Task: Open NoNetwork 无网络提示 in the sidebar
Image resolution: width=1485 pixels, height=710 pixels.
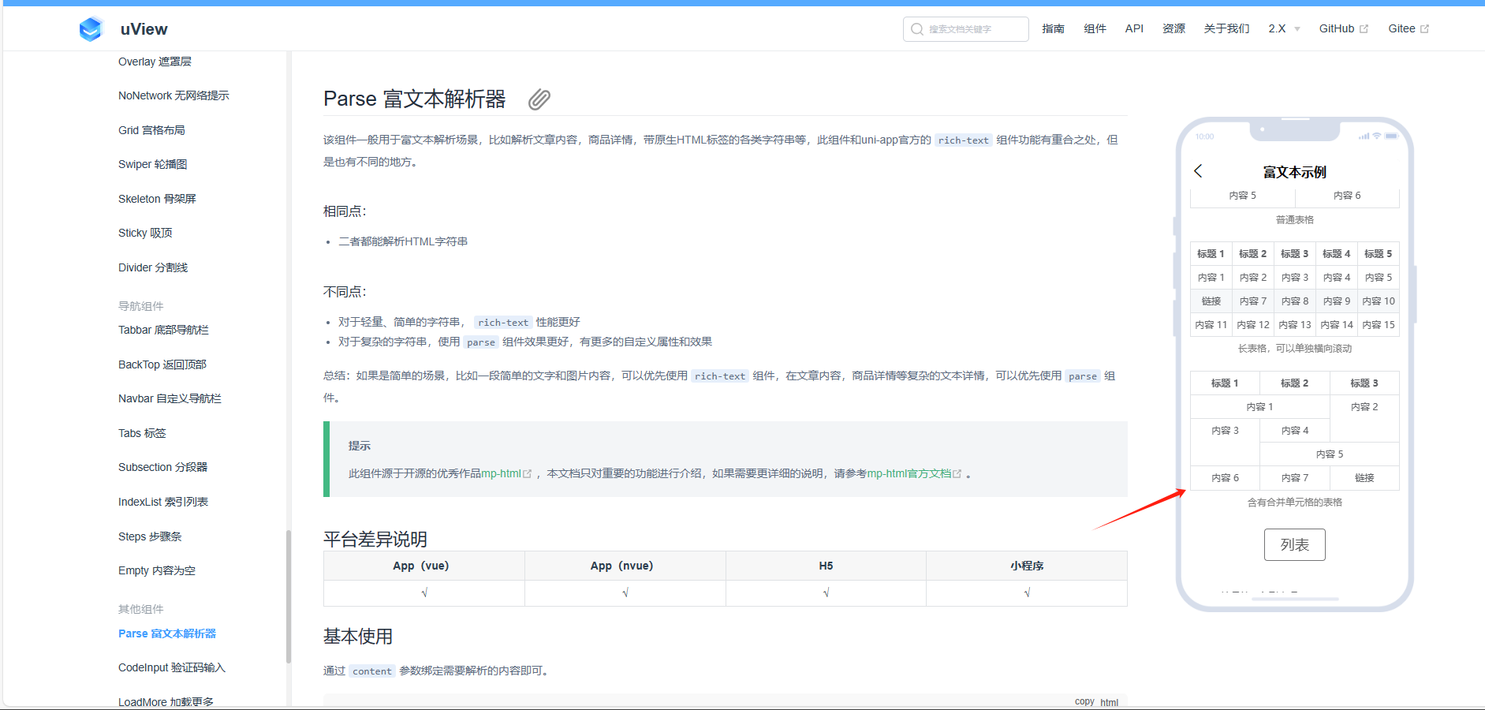Action: [173, 95]
